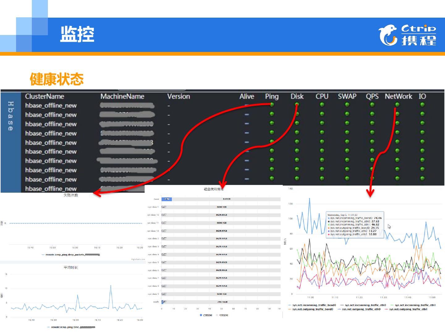Viewport: 445px width, 334px height.
Task: Click the 3629.95GB free-space value
Action: coord(222,270)
